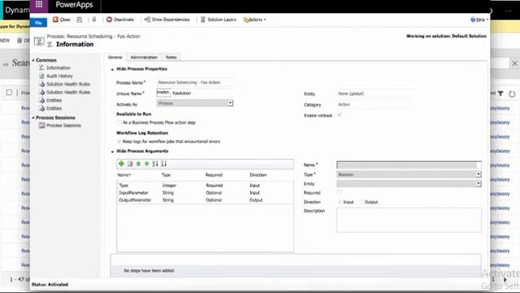Select the InputParameter argument row

pos(205,193)
